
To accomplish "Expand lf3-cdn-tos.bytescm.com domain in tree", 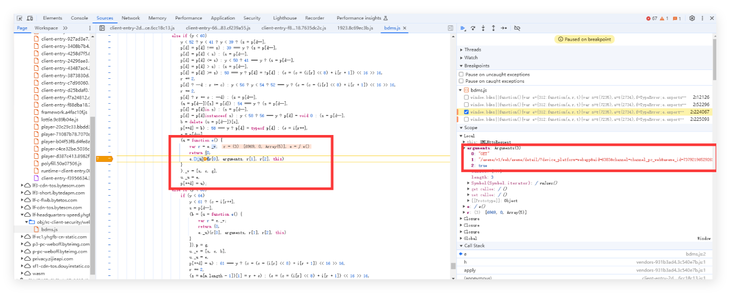I will [23, 185].
